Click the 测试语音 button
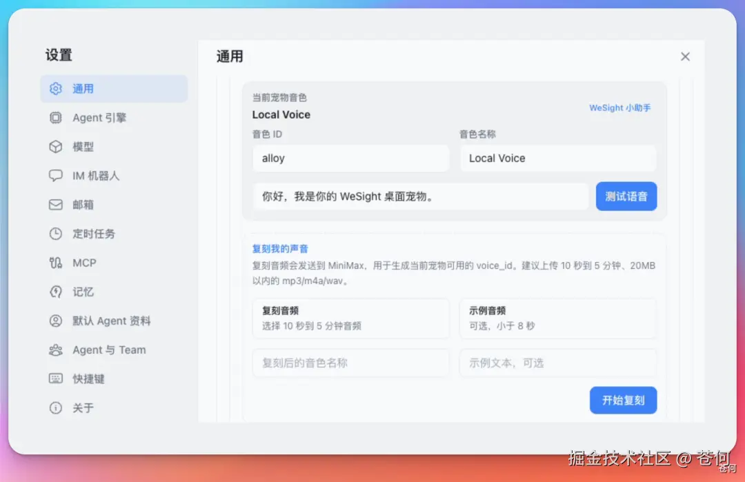The height and width of the screenshot is (482, 745). (626, 196)
